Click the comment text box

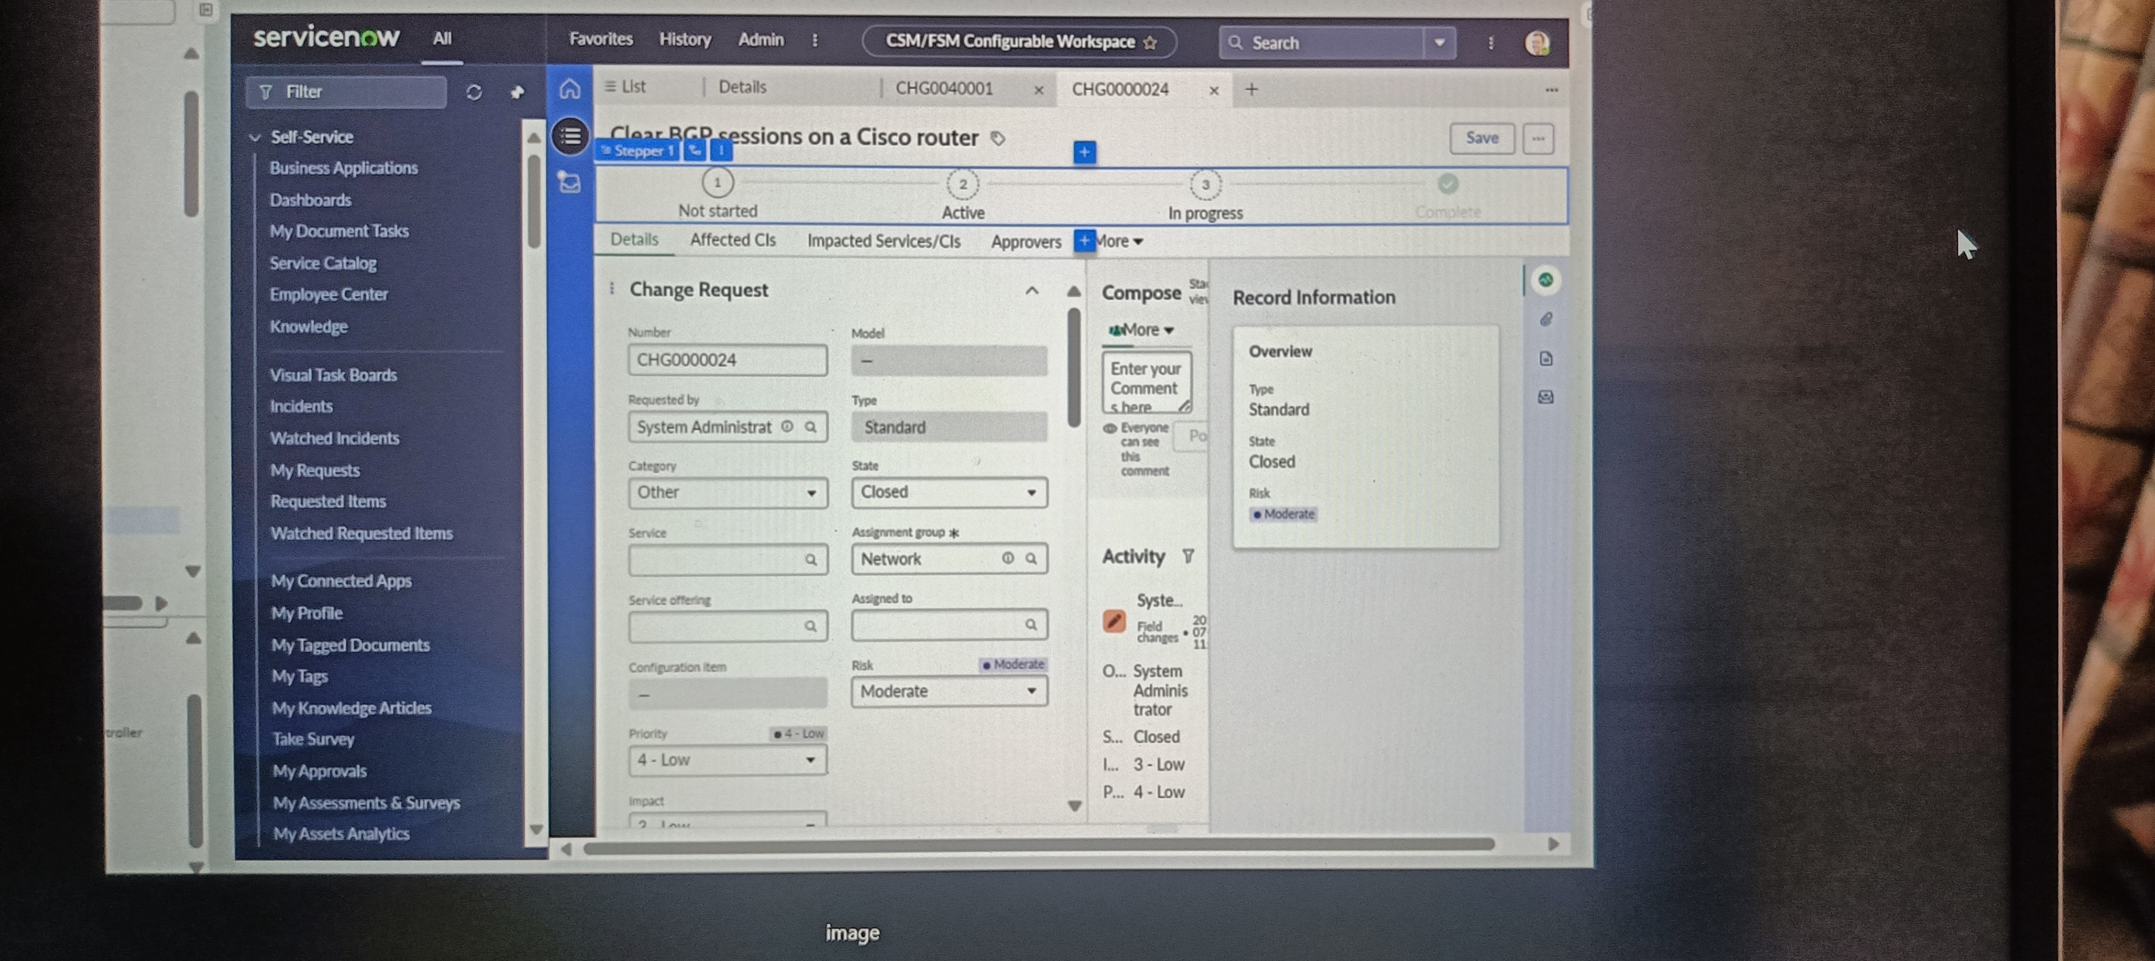tap(1147, 383)
